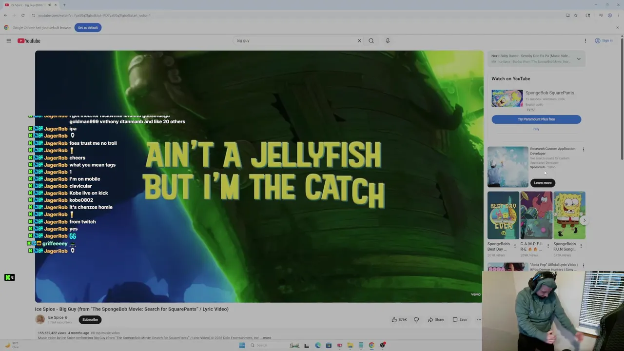Open OBS Studio from taskbar
The width and height of the screenshot is (624, 351).
pyautogui.click(x=383, y=345)
